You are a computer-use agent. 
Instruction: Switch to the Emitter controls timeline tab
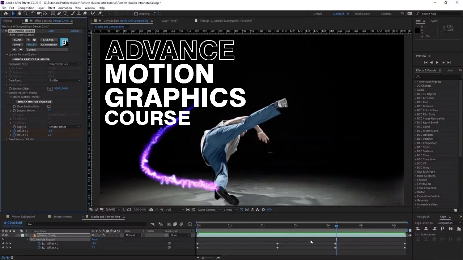(x=63, y=217)
